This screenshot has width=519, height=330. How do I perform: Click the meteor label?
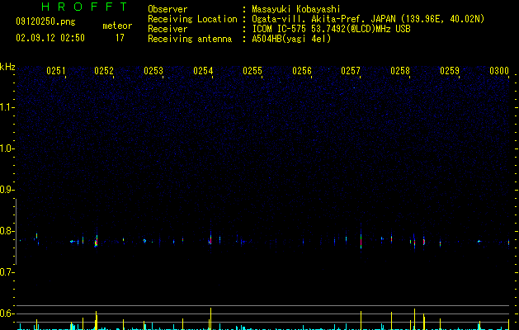click(117, 26)
